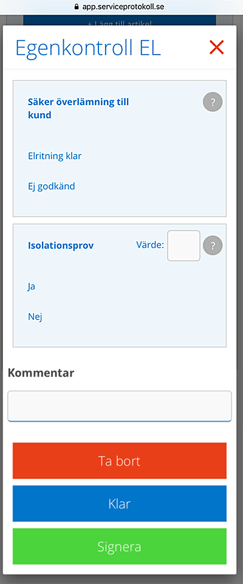Click the red Ta bort button
Viewport: 243px width, 584px height.
coord(120,461)
